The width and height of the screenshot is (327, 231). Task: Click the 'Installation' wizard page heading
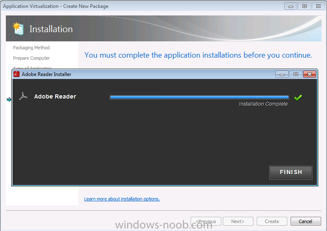(51, 29)
